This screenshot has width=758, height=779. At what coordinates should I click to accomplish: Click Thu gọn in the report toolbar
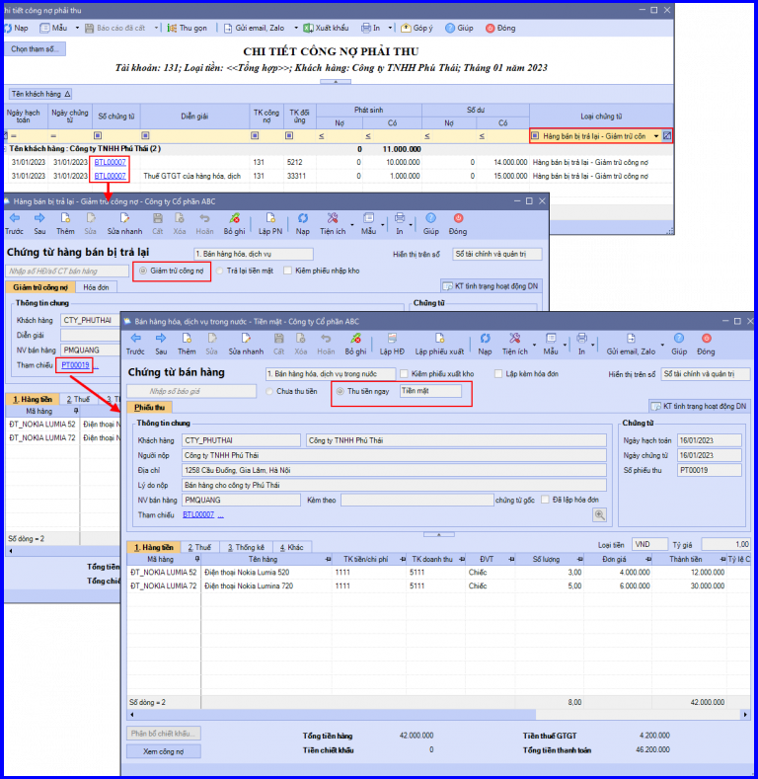pyautogui.click(x=188, y=28)
